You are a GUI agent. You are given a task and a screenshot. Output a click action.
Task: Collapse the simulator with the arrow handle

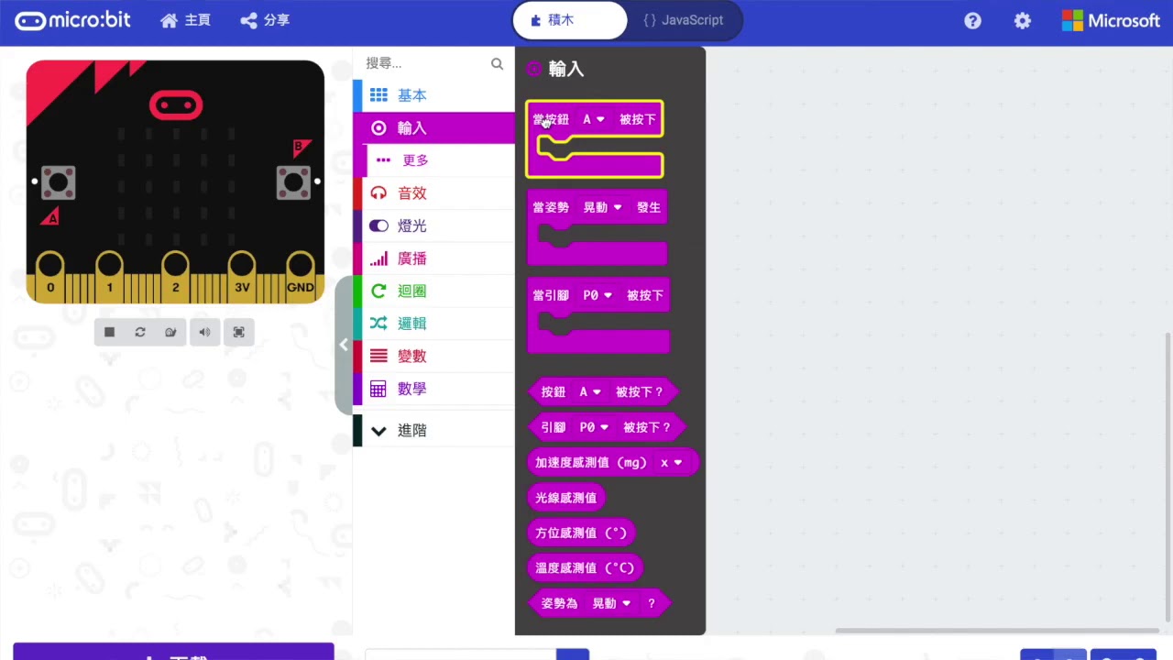click(x=344, y=345)
